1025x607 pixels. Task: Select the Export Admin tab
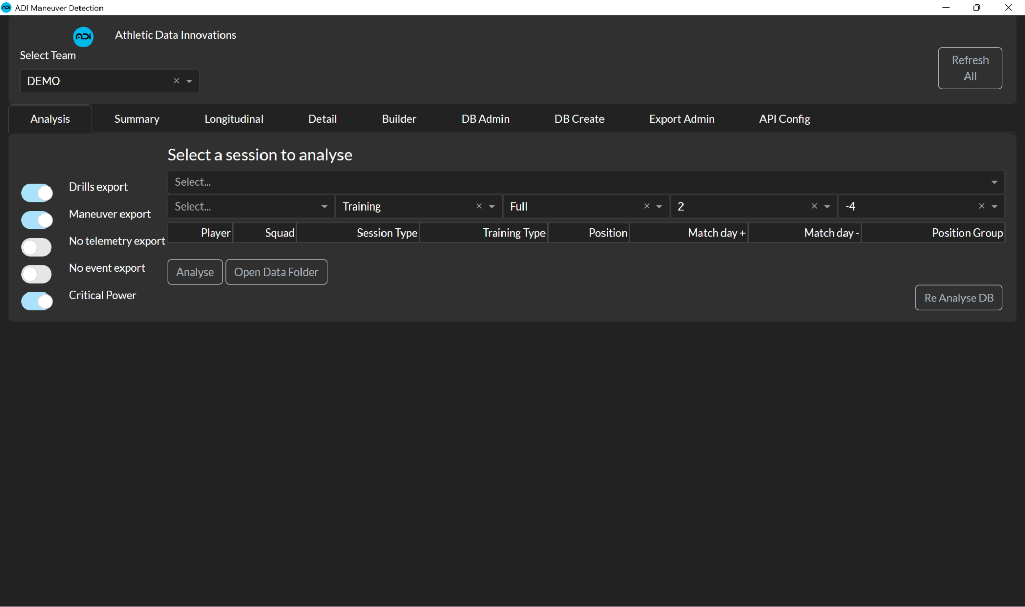click(682, 119)
